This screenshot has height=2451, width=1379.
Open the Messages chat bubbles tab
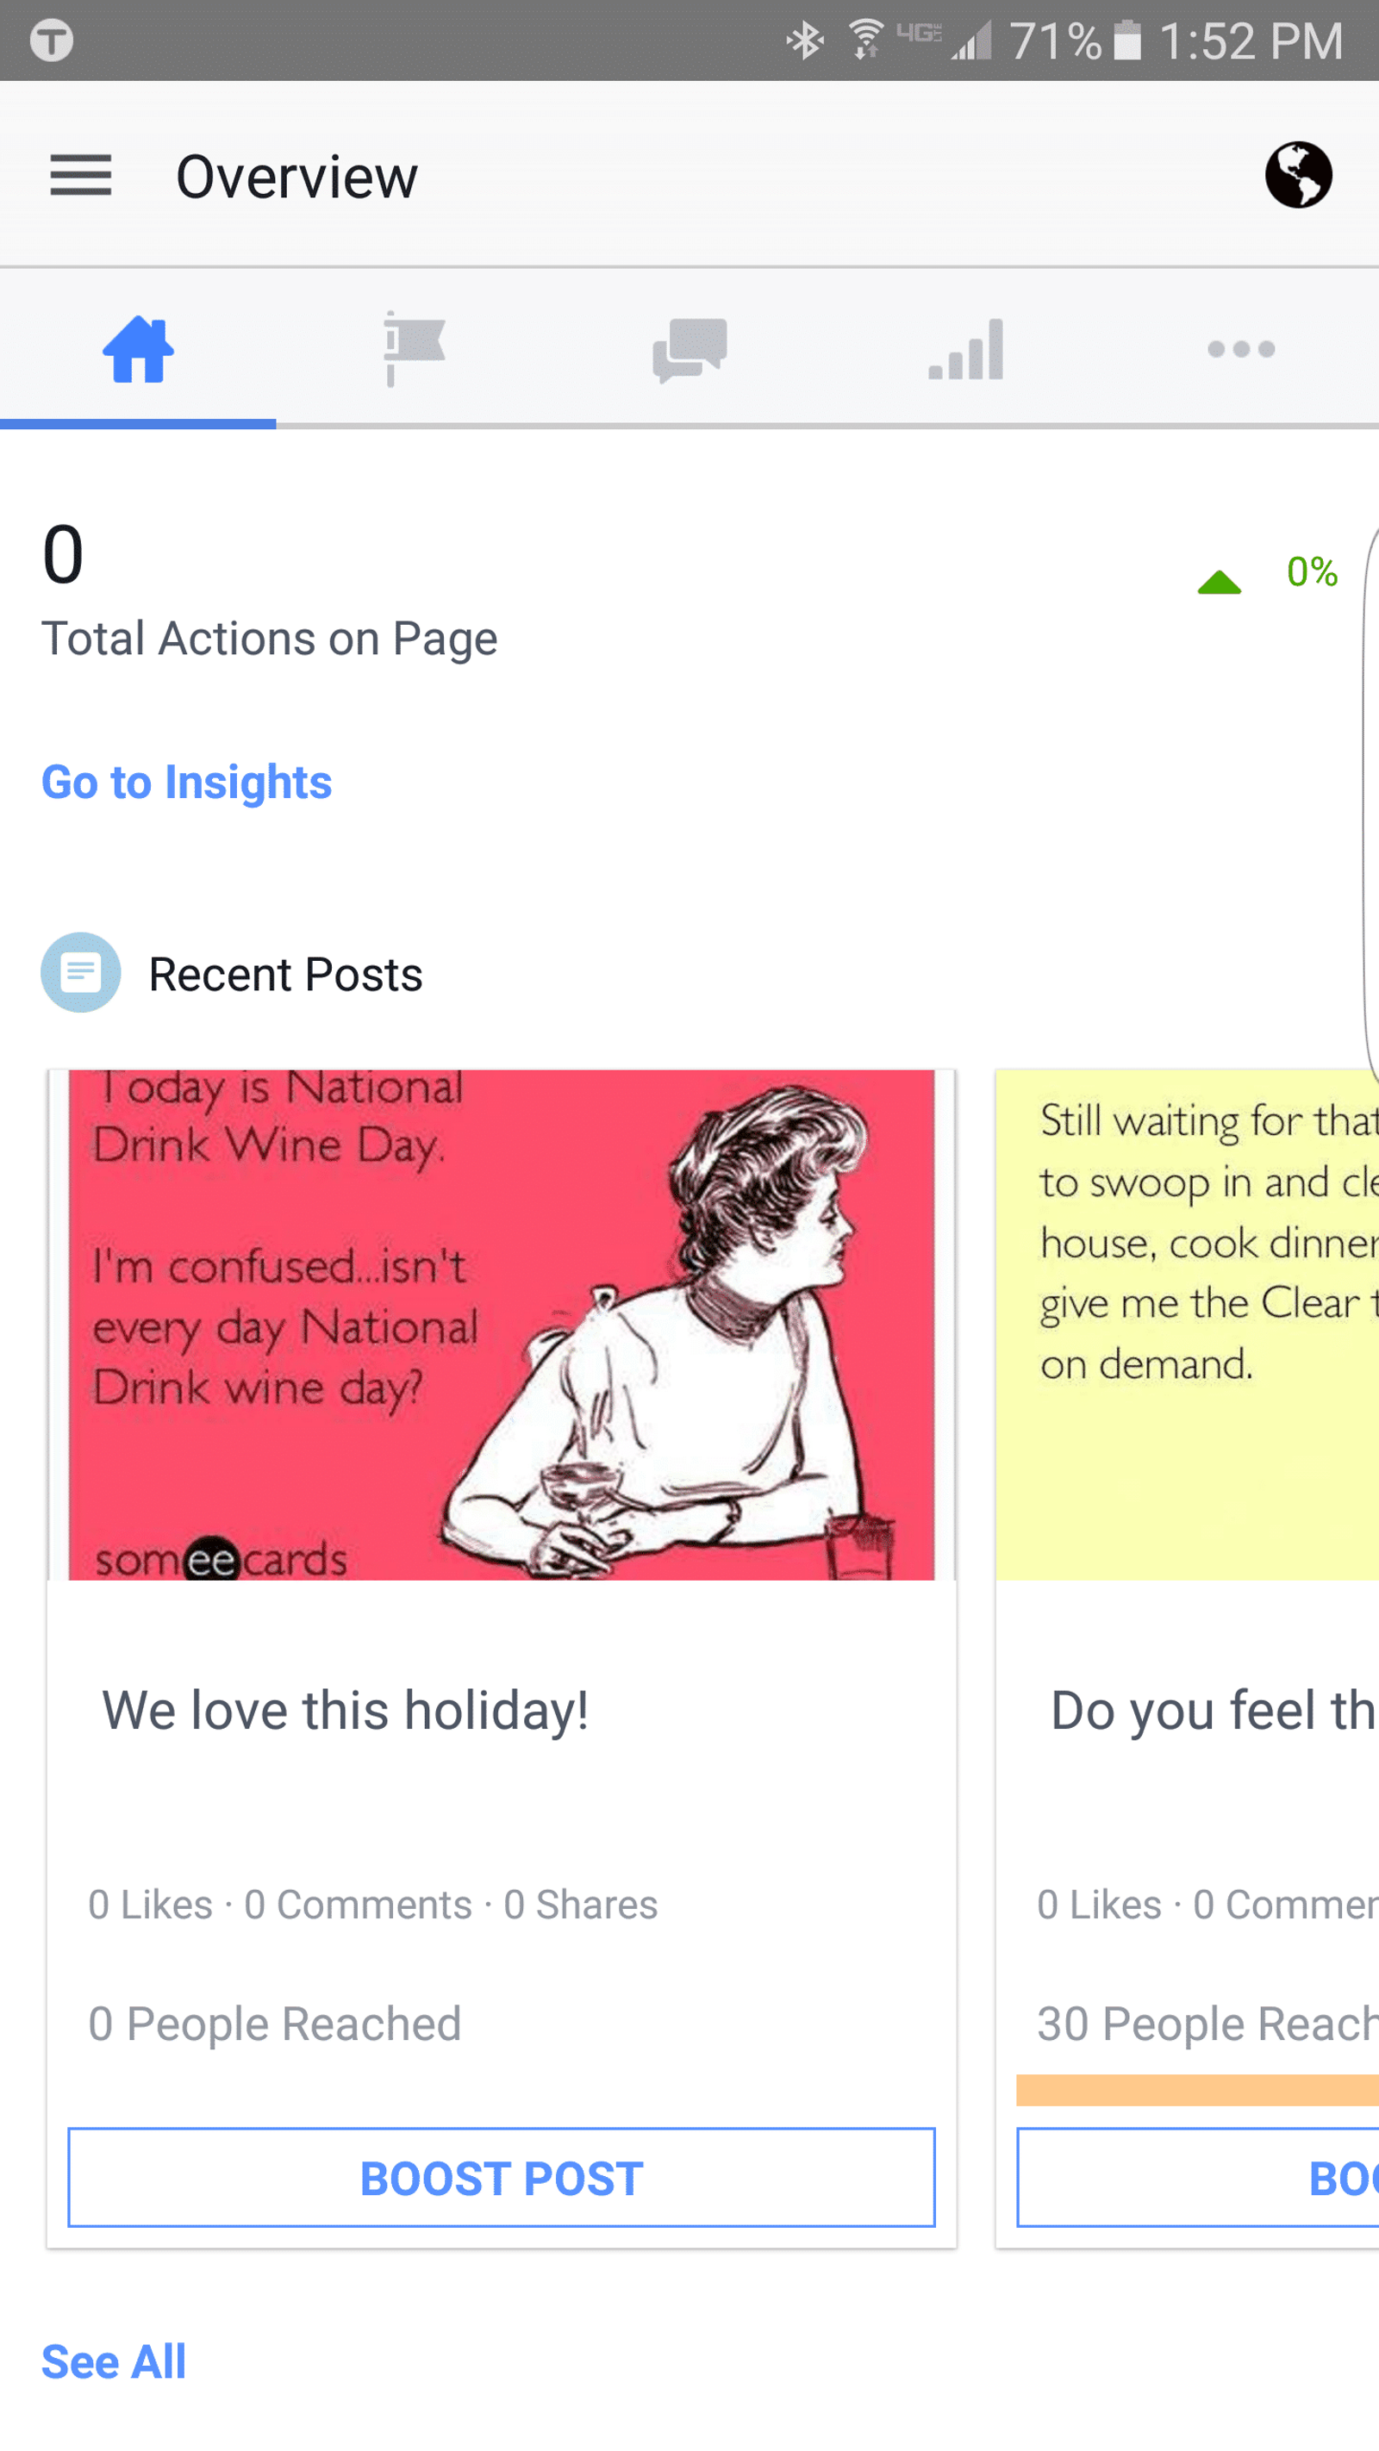click(690, 350)
